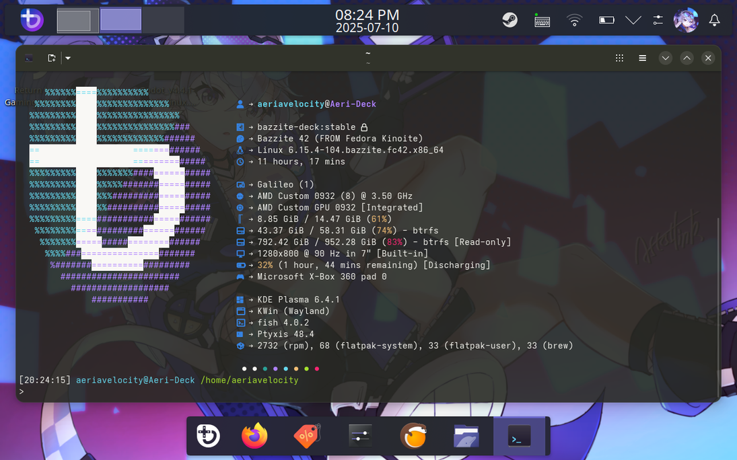
Task: Click "Bazzite 42 (FROM Fedora Kinoite)" text
Action: pyautogui.click(x=340, y=139)
